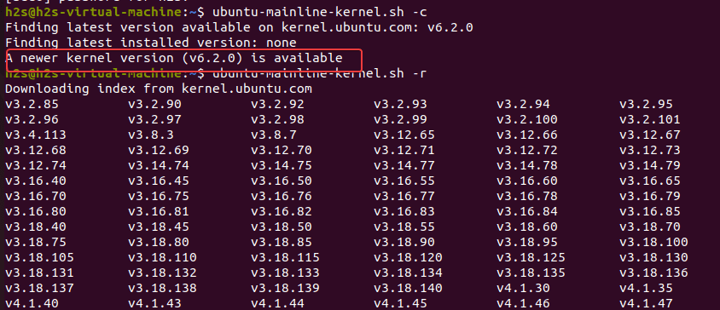This screenshot has height=310, width=720.
Task: Click on v3.18.131
Action: 39,273
